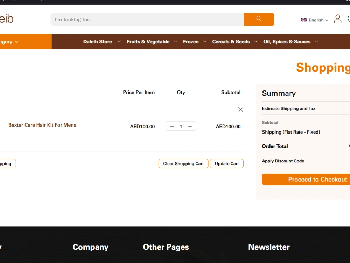
Task: Click the Company footer heading
Action: [90, 247]
